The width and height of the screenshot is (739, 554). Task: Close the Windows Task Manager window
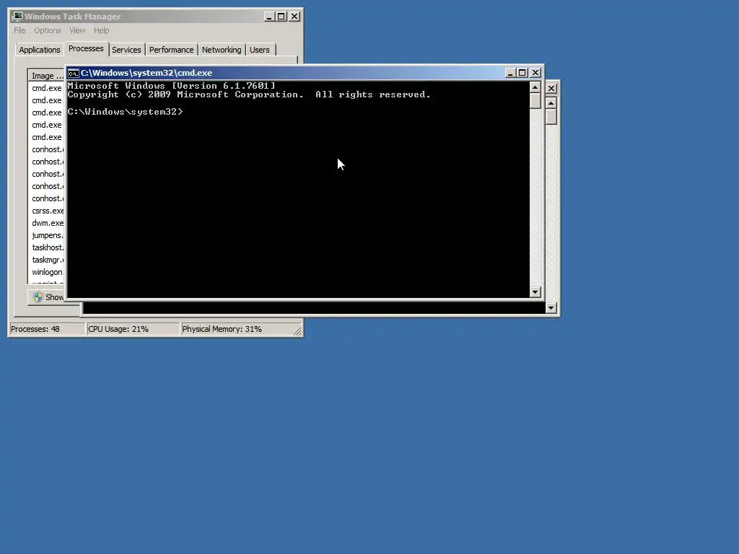[x=294, y=17]
